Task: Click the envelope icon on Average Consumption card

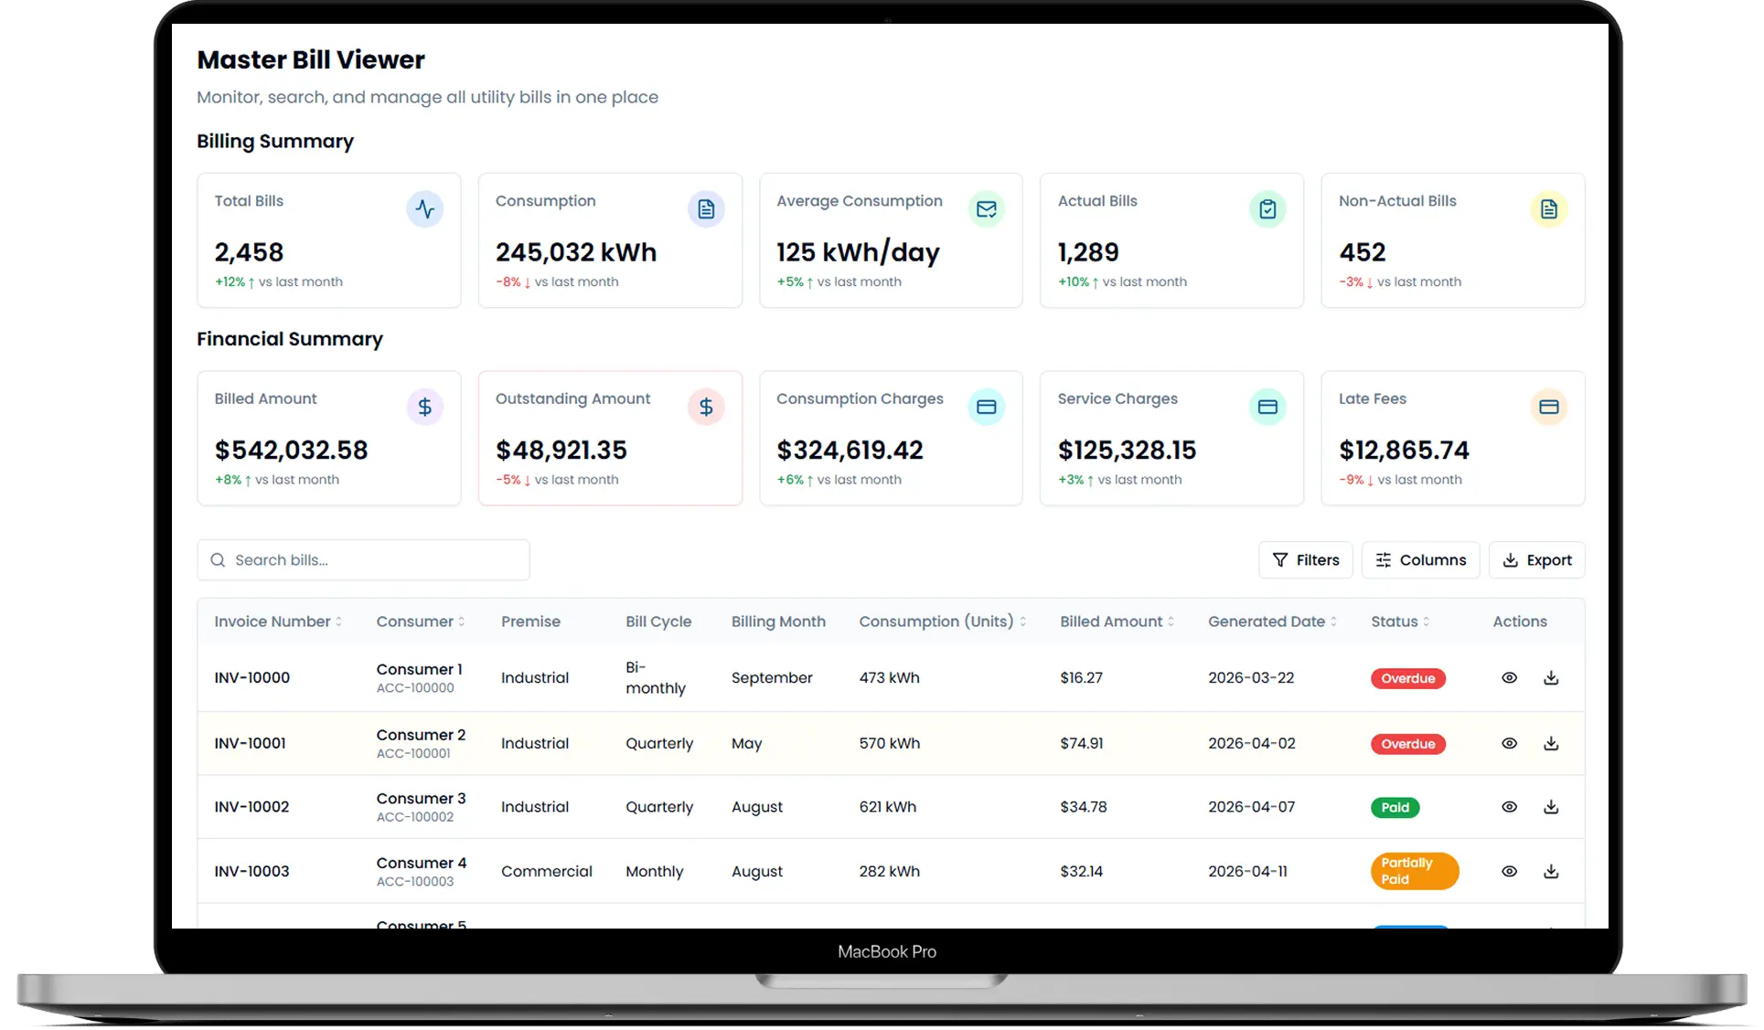Action: pos(987,208)
